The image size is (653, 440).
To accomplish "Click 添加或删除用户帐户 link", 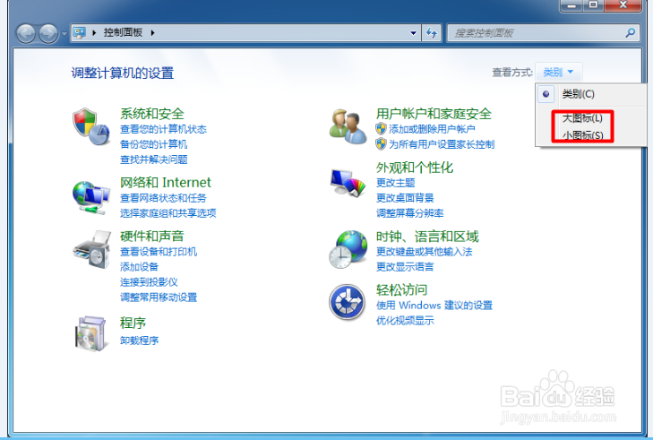I will pos(432,129).
